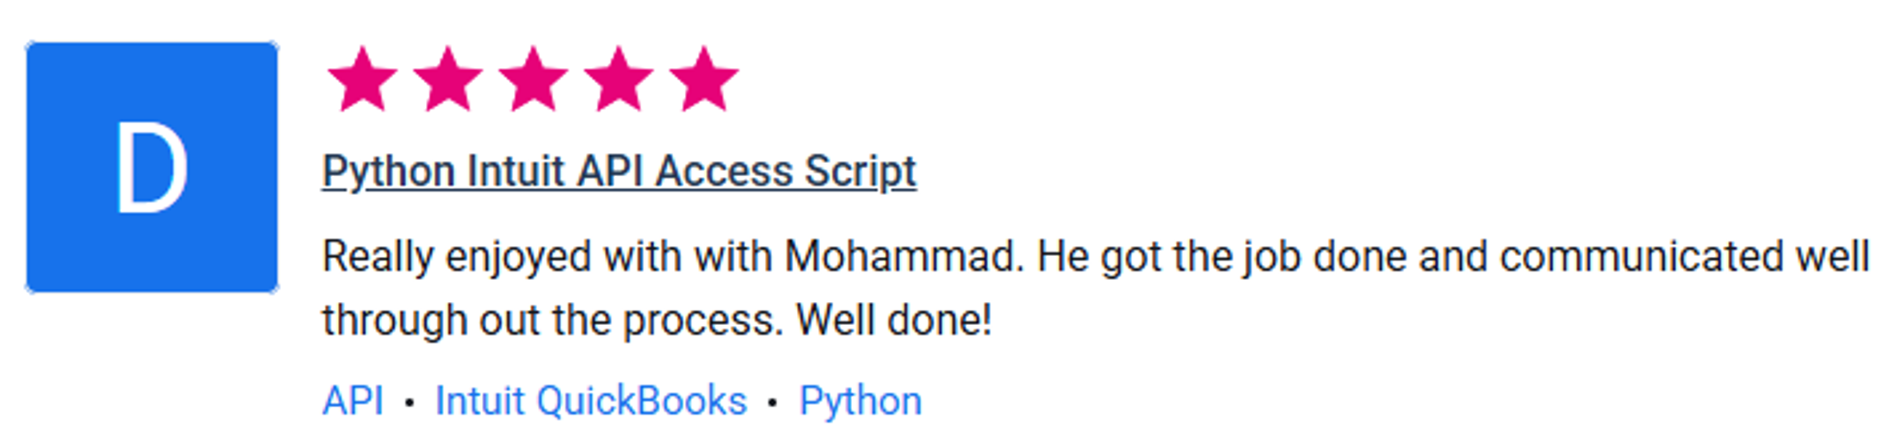This screenshot has height=441, width=1897.
Task: Open the "Python Intuit API Access Script" link
Action: (618, 171)
